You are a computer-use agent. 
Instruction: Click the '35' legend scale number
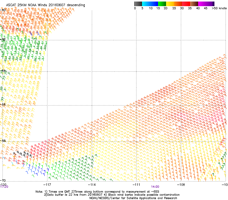coord(190,8)
